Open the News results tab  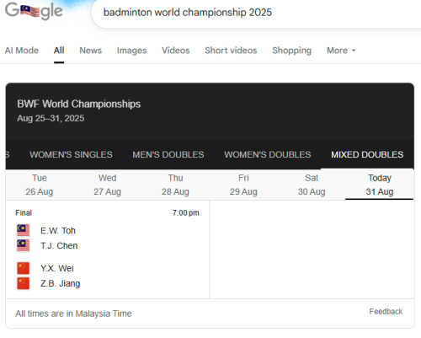click(x=90, y=51)
